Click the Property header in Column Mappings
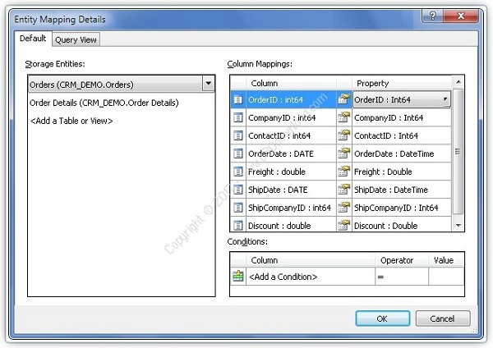This screenshot has height=348, width=493. click(402, 83)
